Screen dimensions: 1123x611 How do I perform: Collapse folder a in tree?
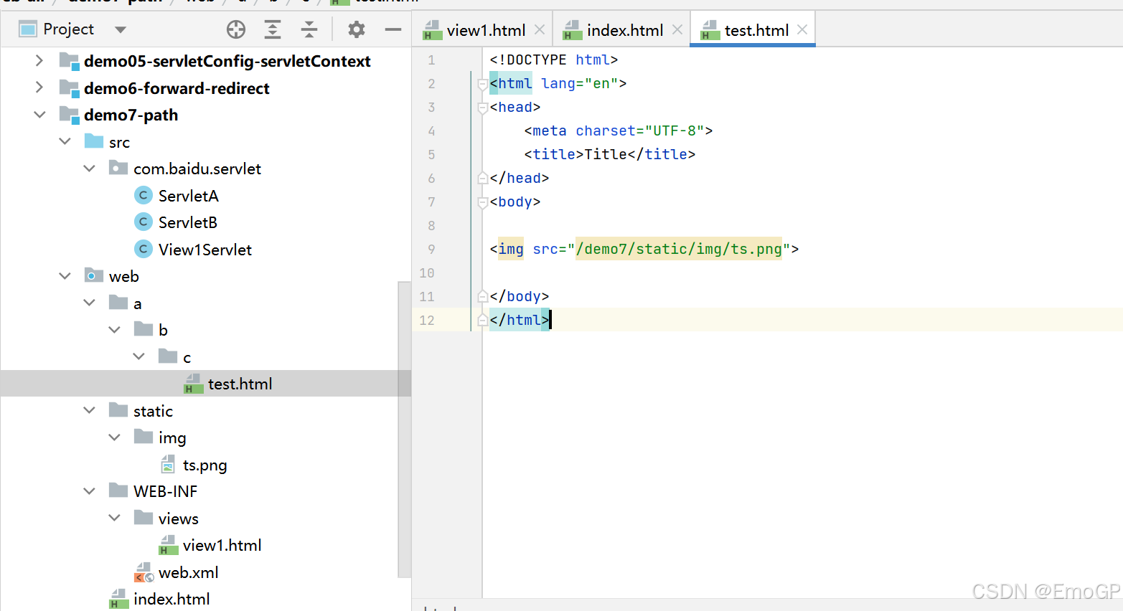click(90, 303)
